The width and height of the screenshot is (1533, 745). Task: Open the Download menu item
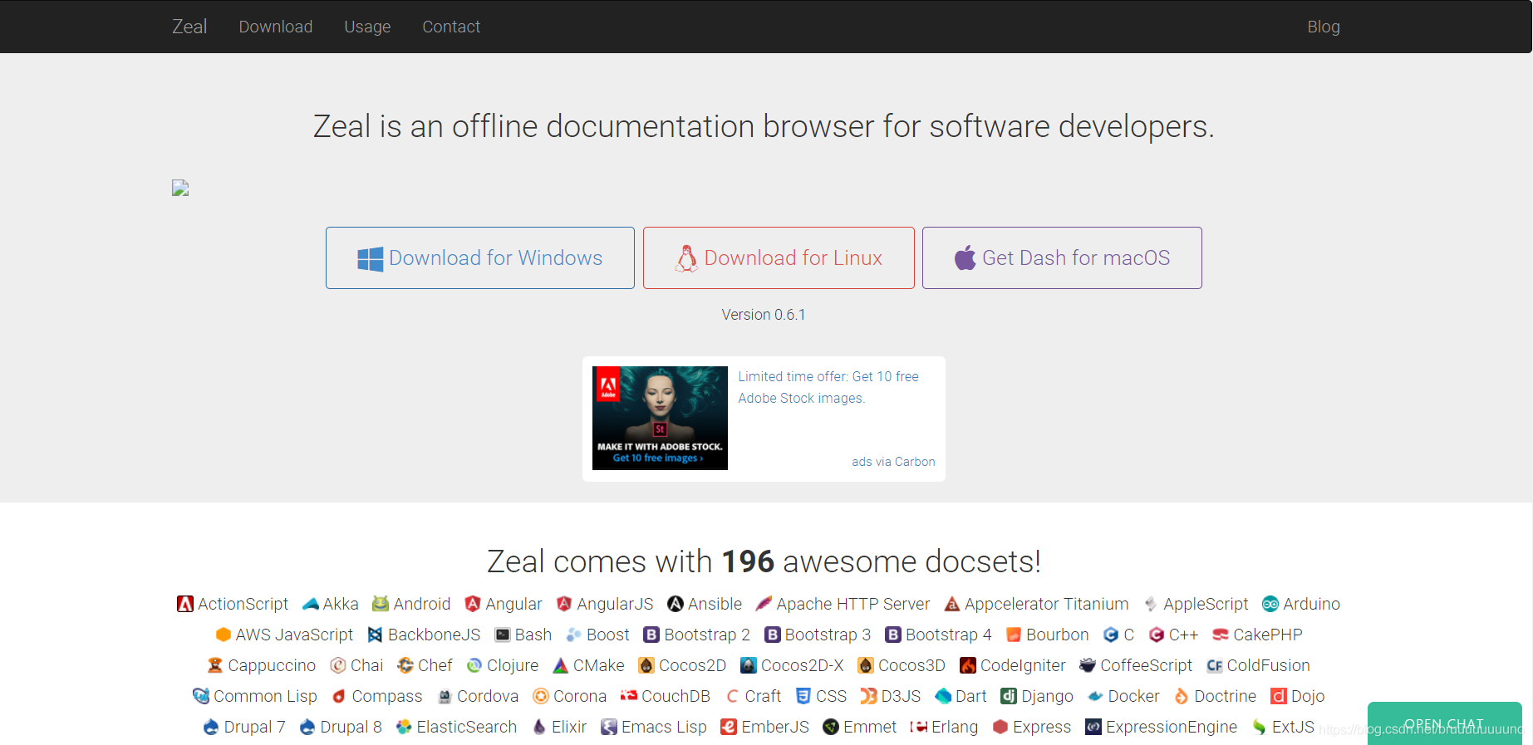[x=276, y=27]
